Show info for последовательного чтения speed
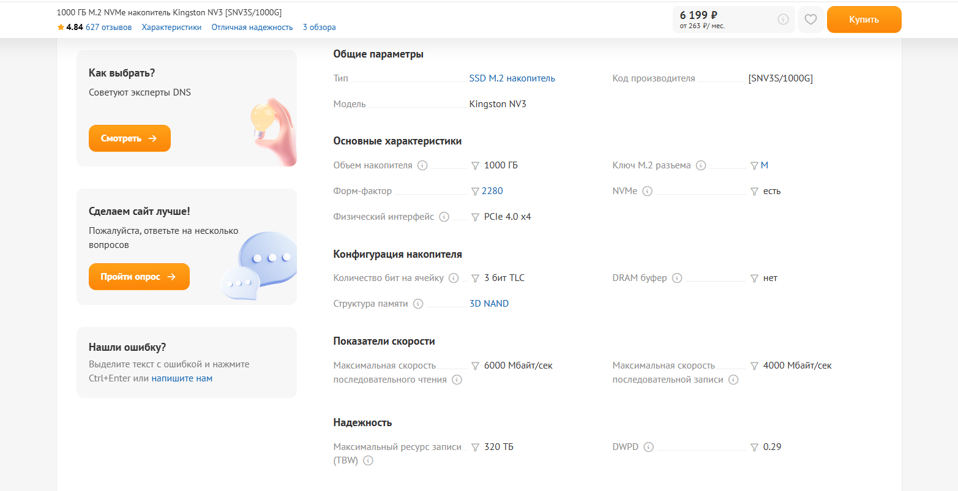Image resolution: width=958 pixels, height=491 pixels. click(x=457, y=380)
